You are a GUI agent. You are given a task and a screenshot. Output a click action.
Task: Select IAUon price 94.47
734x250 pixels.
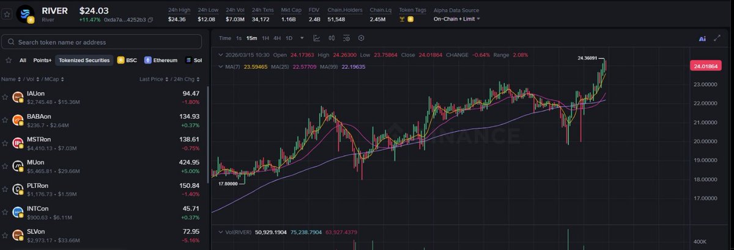point(191,93)
